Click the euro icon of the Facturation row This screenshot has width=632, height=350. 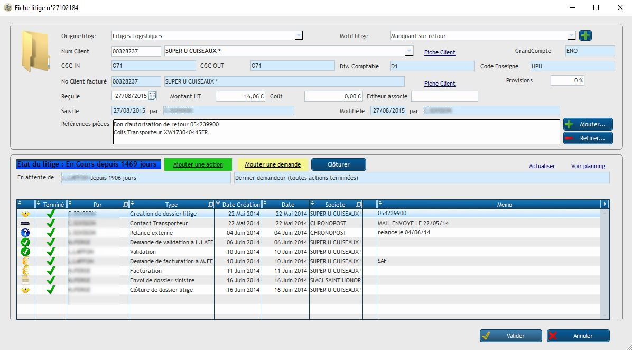coord(25,271)
